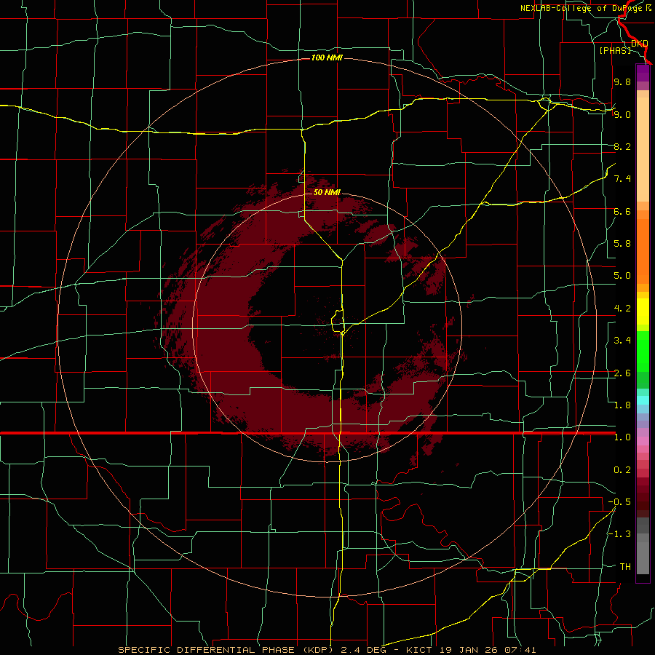The image size is (655, 655).
Task: Click the 3.4 scale value
Action: coord(622,341)
